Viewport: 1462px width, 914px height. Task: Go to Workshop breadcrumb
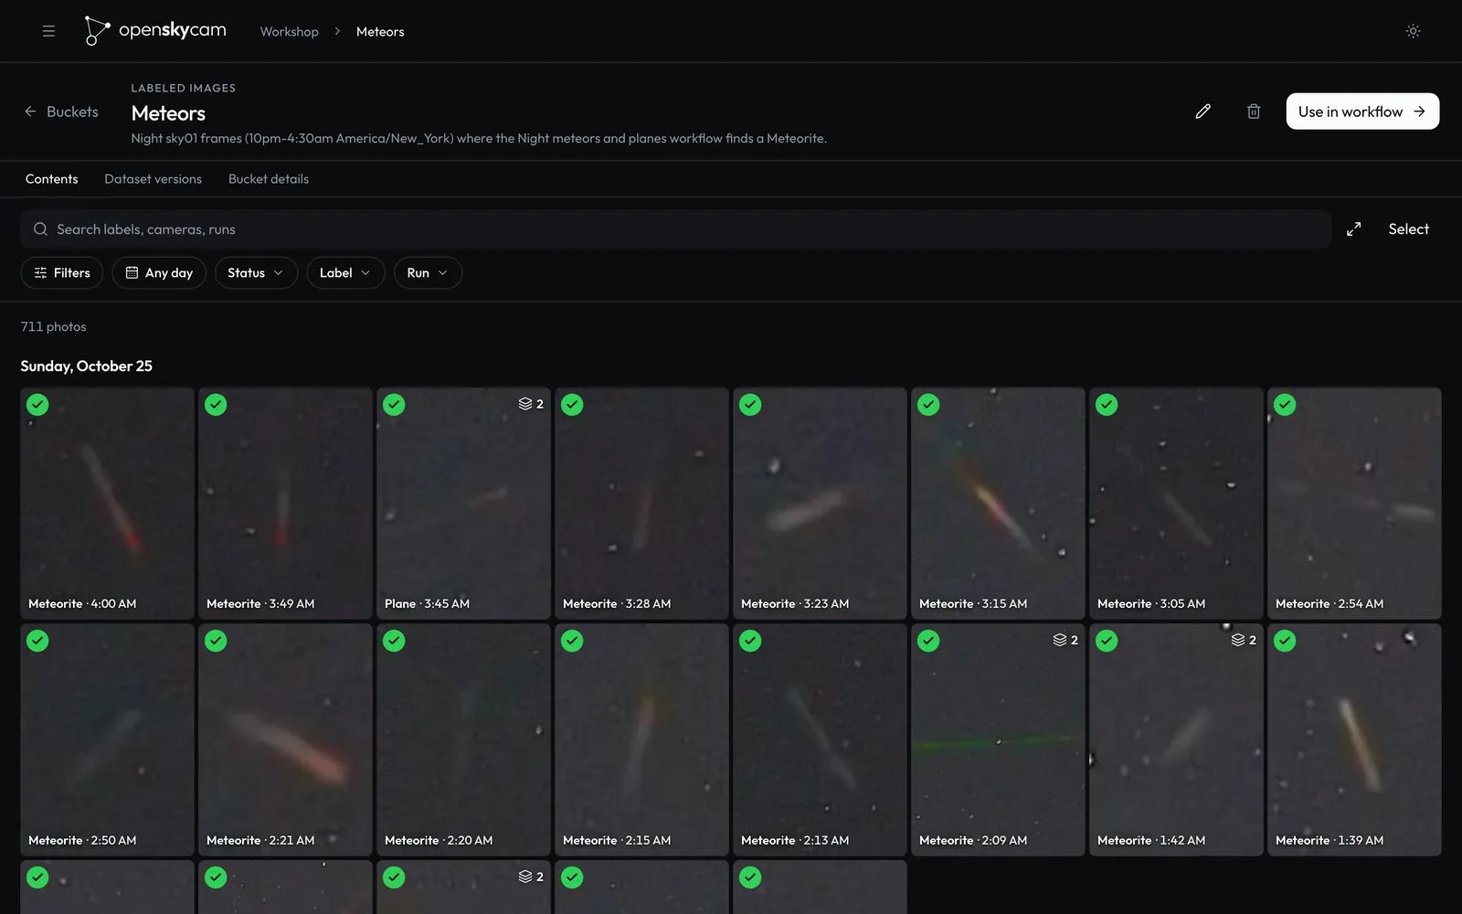point(290,31)
